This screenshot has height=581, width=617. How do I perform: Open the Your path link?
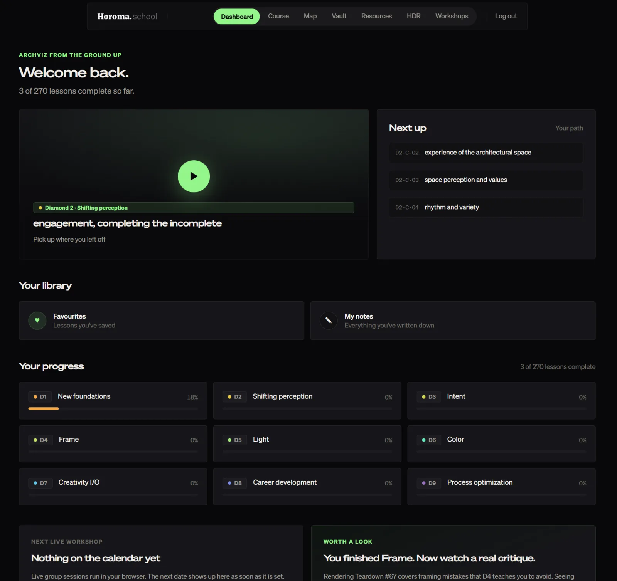569,128
